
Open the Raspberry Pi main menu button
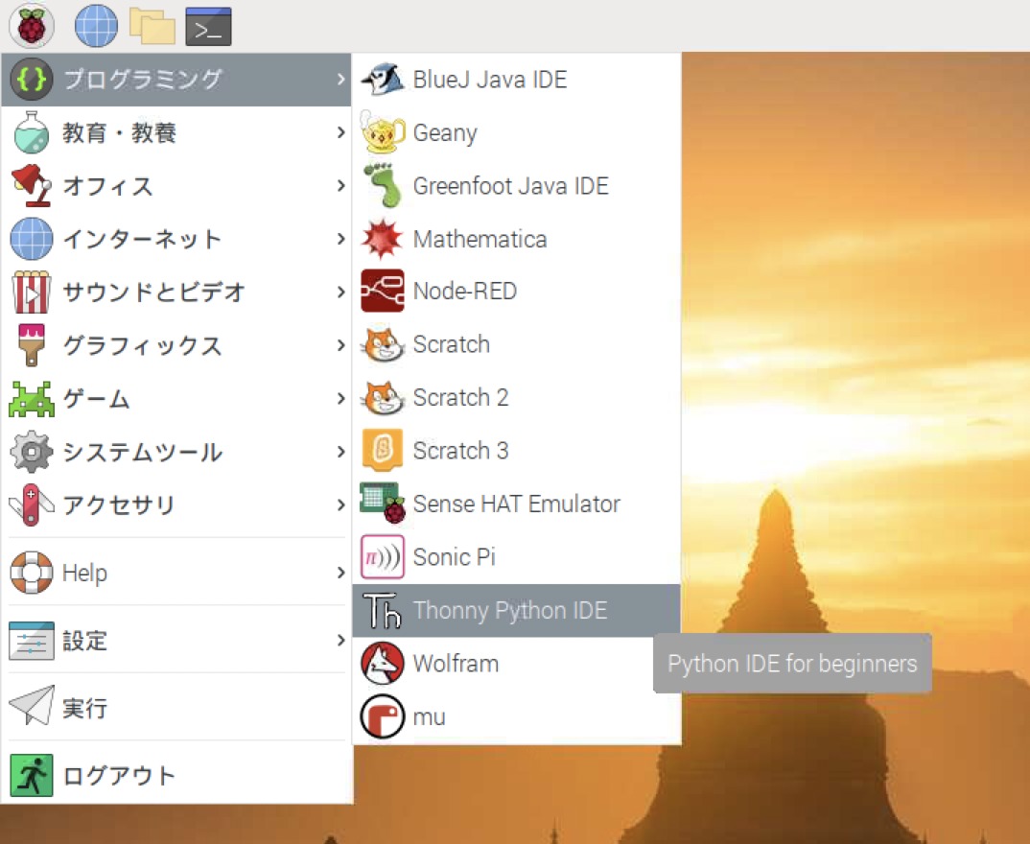click(31, 26)
